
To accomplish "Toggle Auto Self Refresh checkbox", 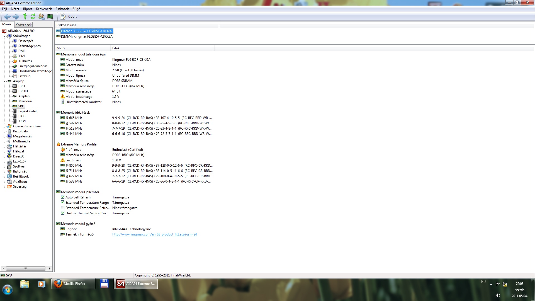I will coord(62,197).
